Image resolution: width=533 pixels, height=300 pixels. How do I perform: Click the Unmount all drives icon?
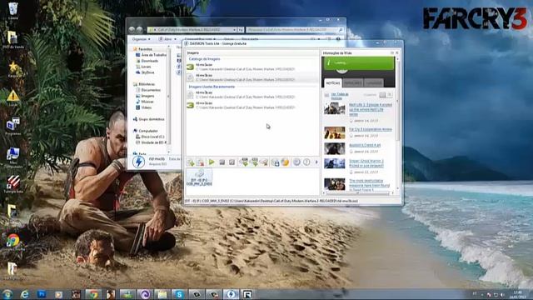(x=232, y=162)
